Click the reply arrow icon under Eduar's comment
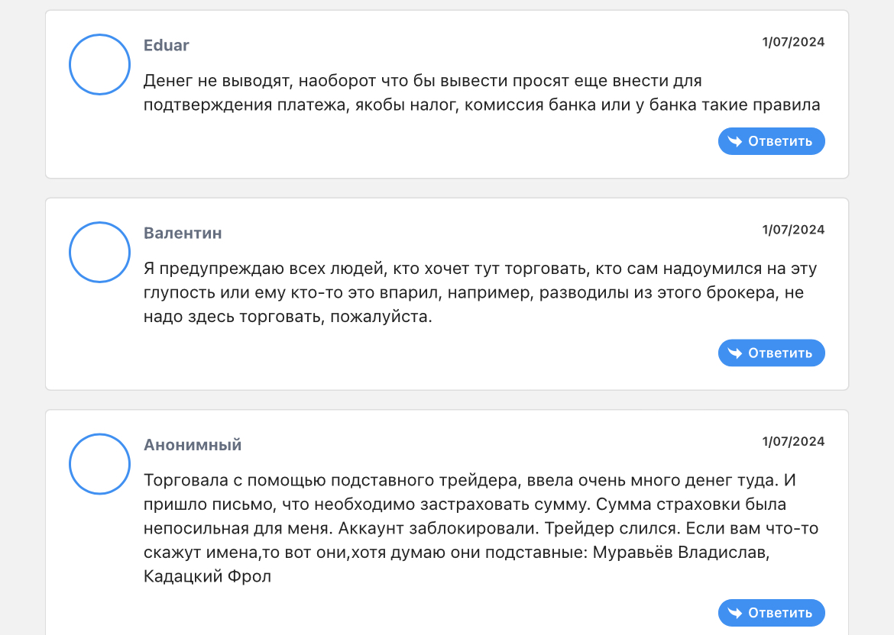The height and width of the screenshot is (635, 894). click(x=734, y=141)
